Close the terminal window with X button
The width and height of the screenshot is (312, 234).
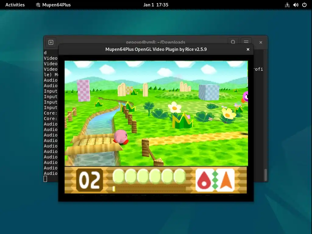click(261, 42)
